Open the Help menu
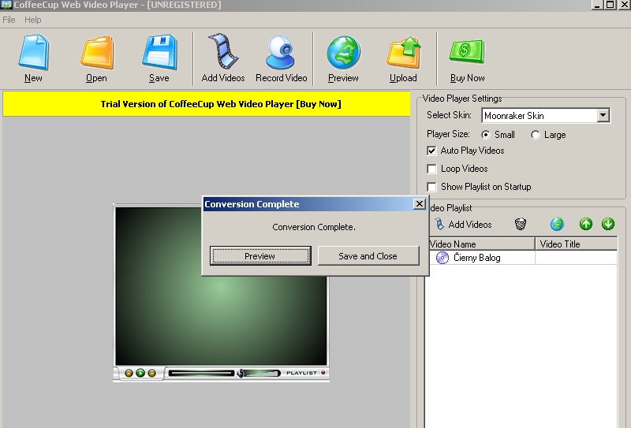Screen dimensions: 631x428 (x=32, y=20)
